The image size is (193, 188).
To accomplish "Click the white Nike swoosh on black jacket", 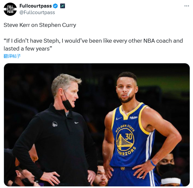I will pyautogui.click(x=76, y=122).
